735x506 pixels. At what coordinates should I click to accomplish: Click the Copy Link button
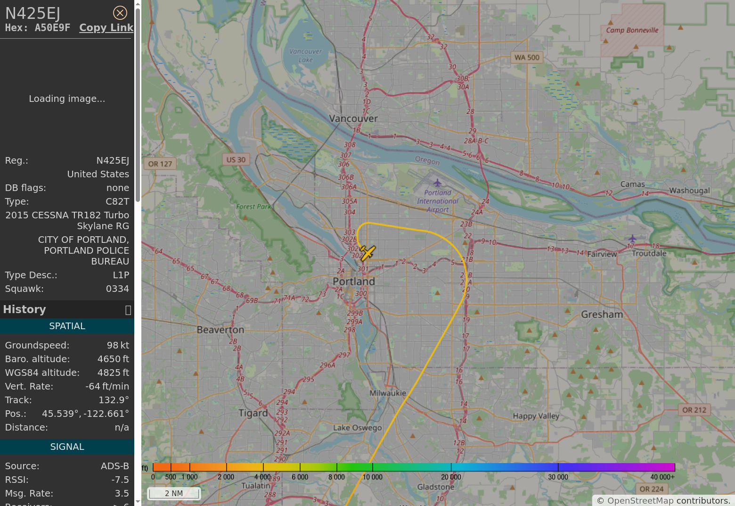tap(106, 28)
